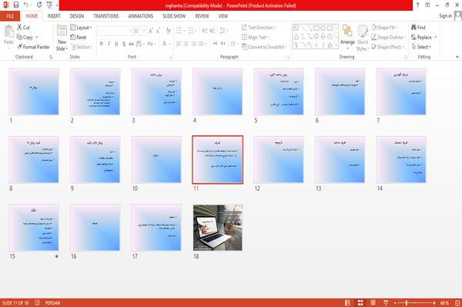Open the TRANSITIONS ribbon tab
462x307 pixels.
(x=106, y=16)
